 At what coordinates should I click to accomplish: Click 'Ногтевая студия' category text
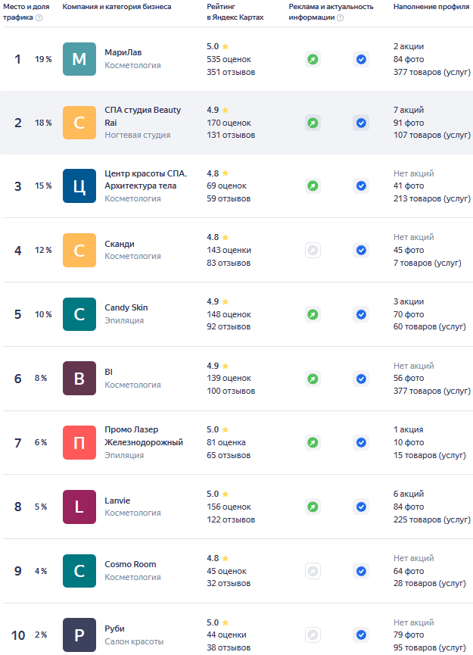click(x=137, y=135)
